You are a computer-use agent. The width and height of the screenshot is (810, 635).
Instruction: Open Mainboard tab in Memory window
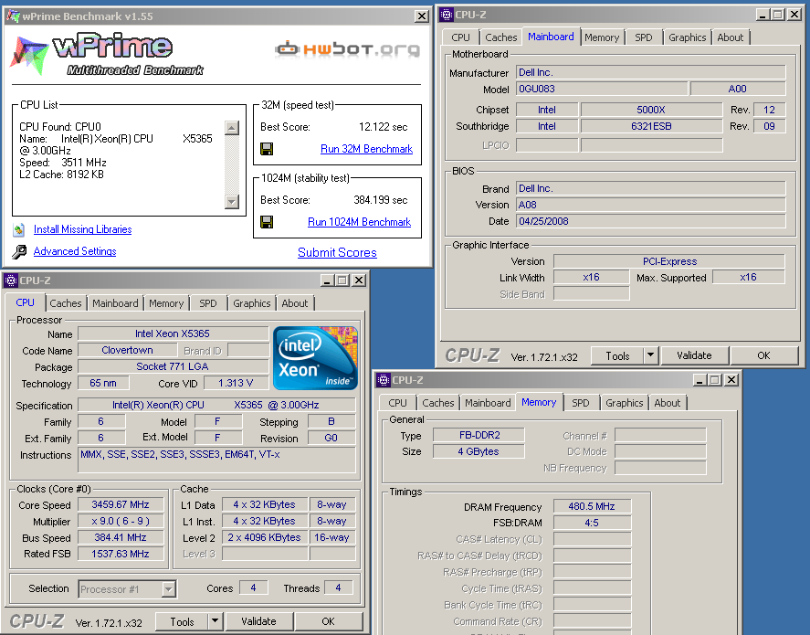pyautogui.click(x=488, y=403)
